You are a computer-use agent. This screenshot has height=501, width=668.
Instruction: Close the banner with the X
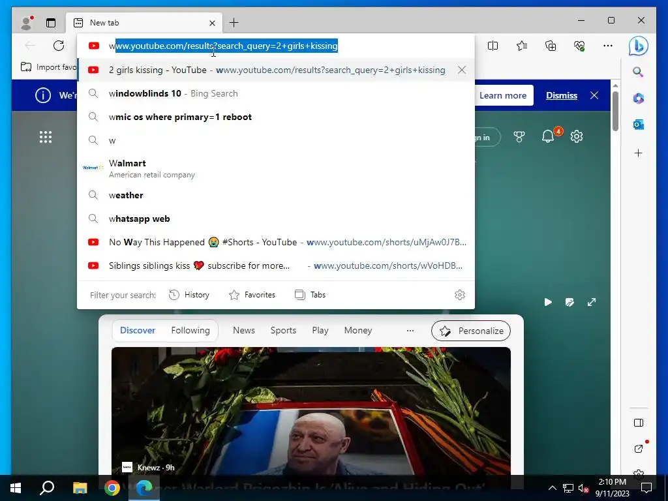click(x=594, y=95)
